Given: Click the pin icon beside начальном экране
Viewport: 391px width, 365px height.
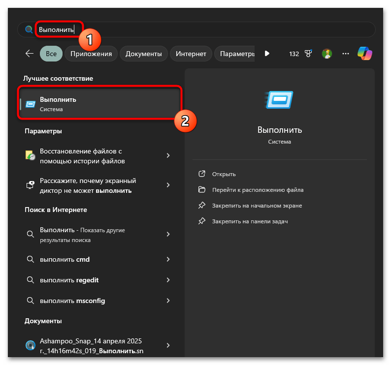Looking at the screenshot, I should [202, 205].
